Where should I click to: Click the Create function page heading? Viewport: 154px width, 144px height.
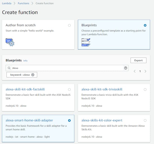tap(20, 12)
